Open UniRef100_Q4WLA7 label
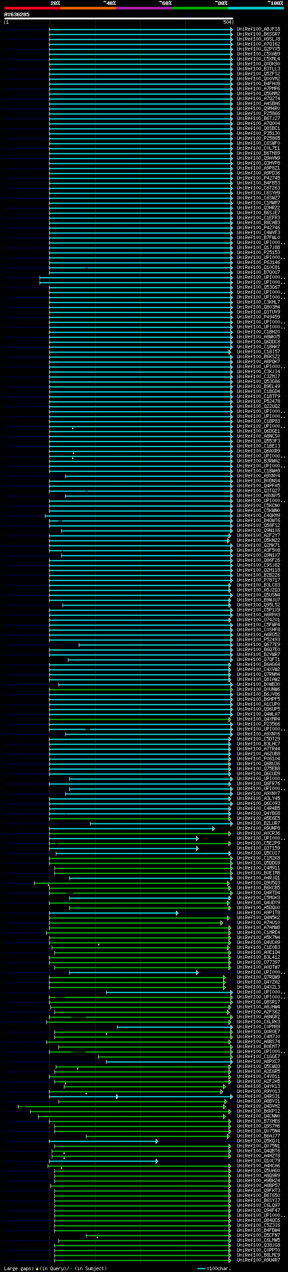Viewport: 288px width, 1272px height. (x=258, y=713)
